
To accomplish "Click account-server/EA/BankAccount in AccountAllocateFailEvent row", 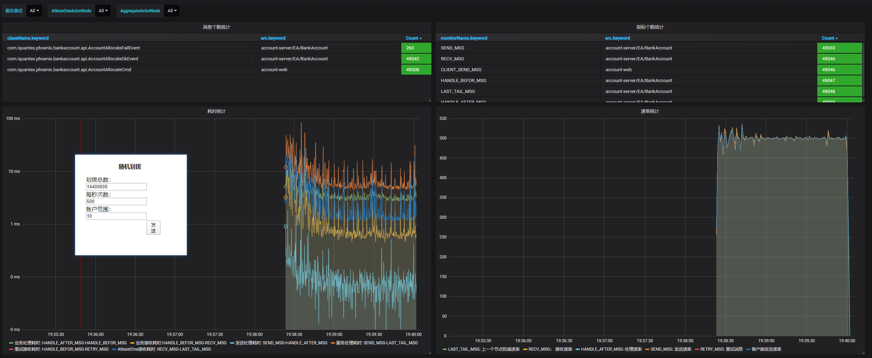I will click(295, 48).
